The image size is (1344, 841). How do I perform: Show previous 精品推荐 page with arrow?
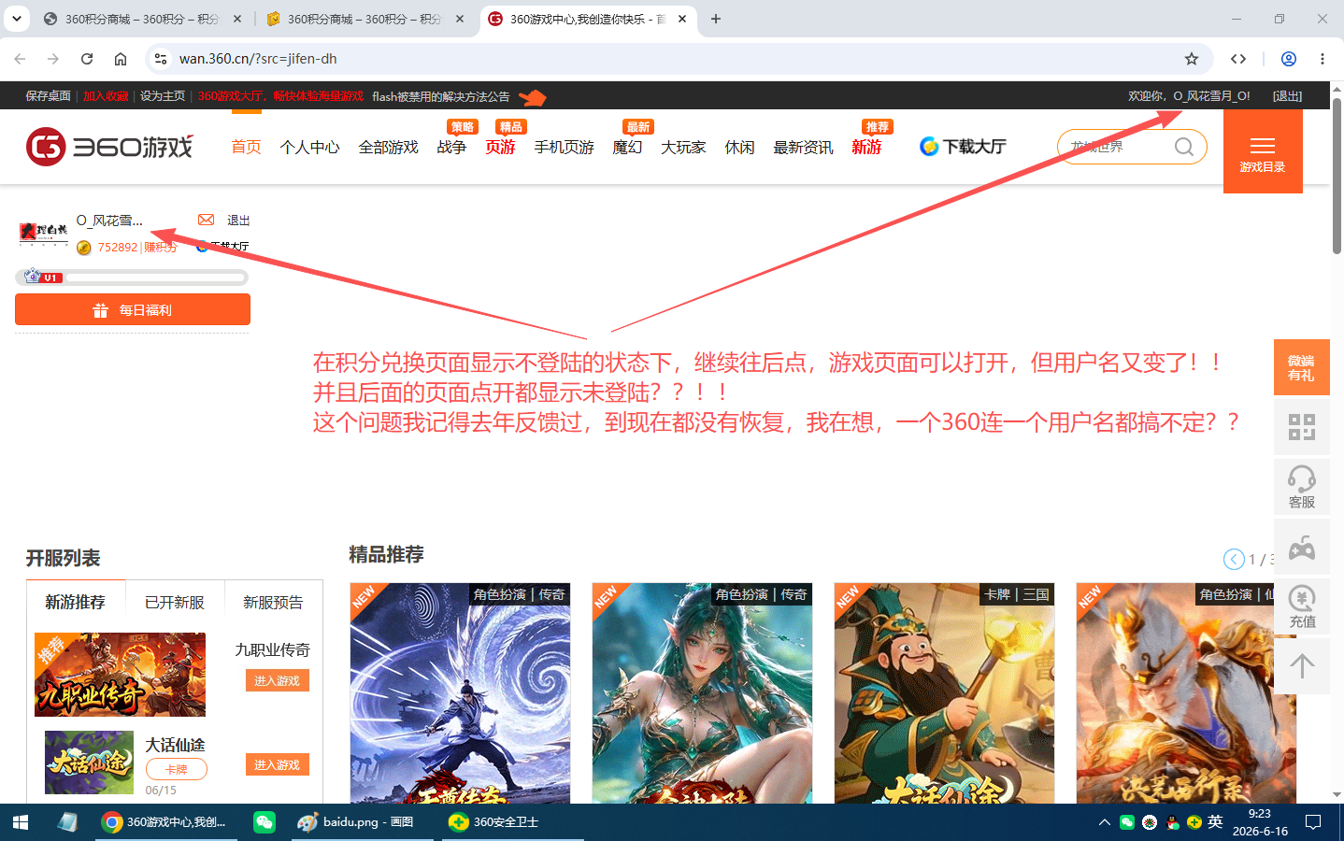[1234, 559]
